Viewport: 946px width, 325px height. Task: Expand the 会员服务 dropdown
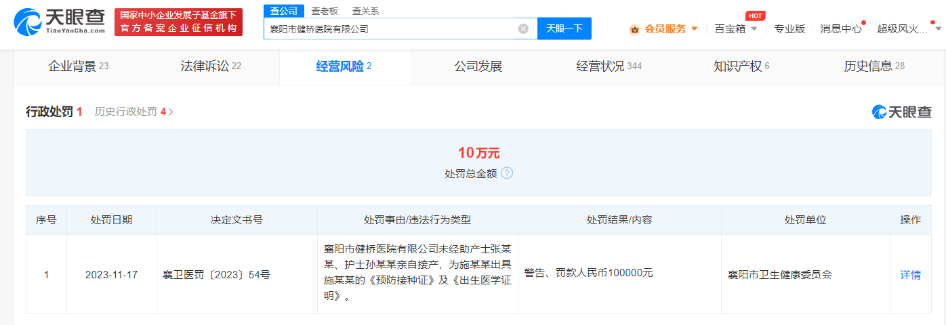[x=694, y=29]
